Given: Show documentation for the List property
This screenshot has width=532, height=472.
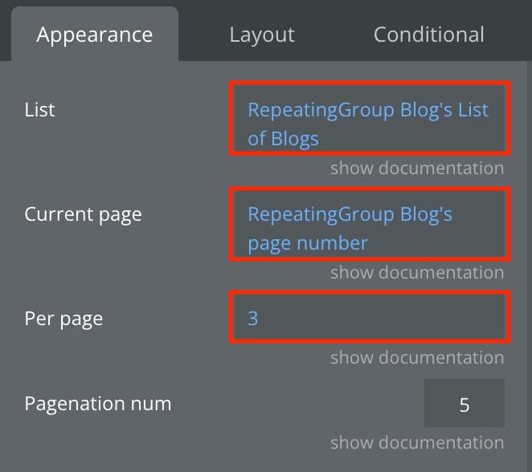Looking at the screenshot, I should point(417,169).
